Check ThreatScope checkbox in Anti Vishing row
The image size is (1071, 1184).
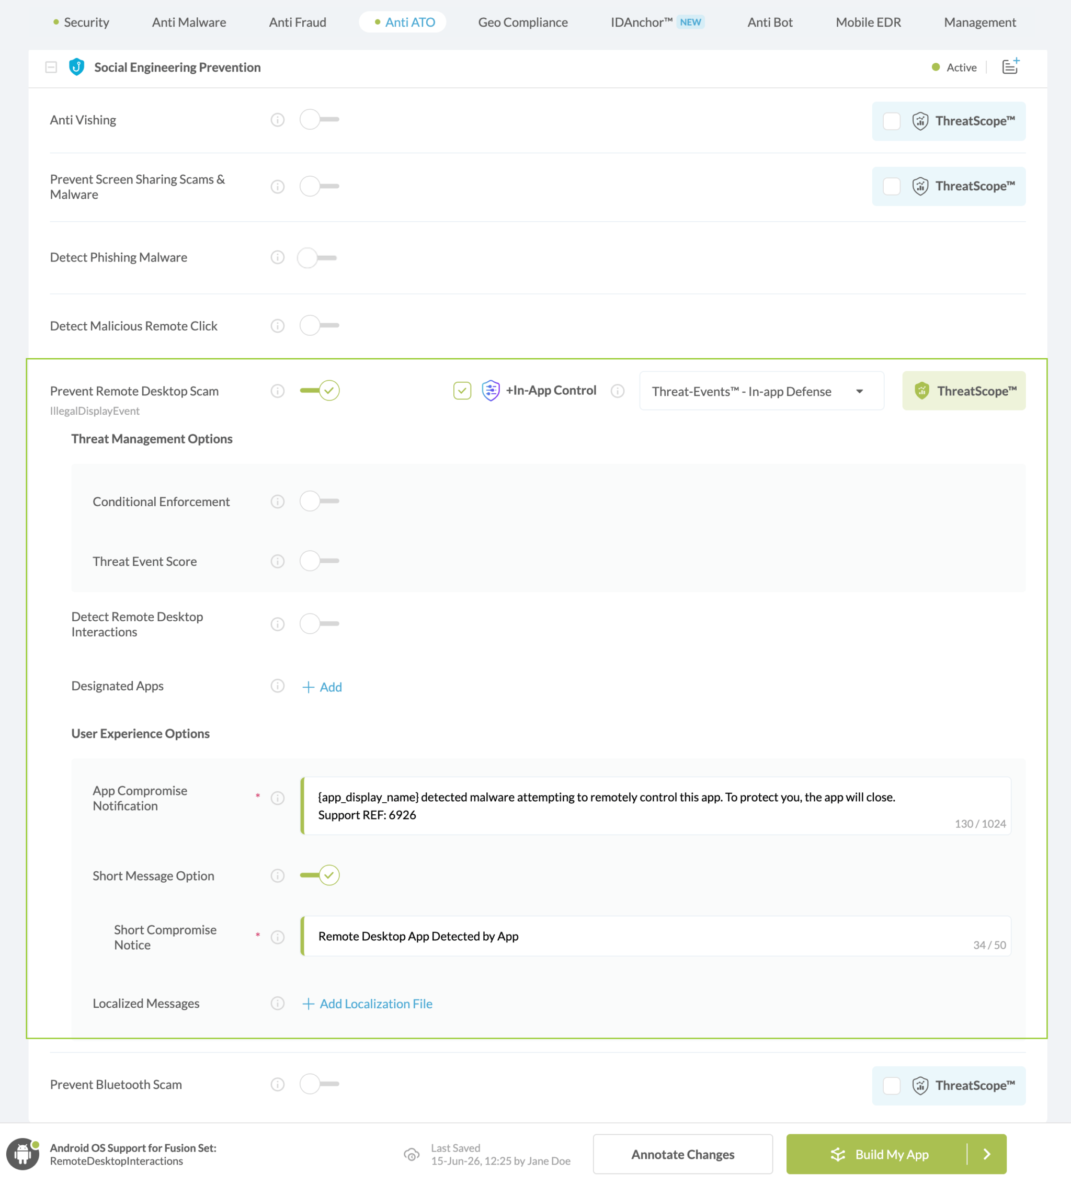[x=891, y=121]
